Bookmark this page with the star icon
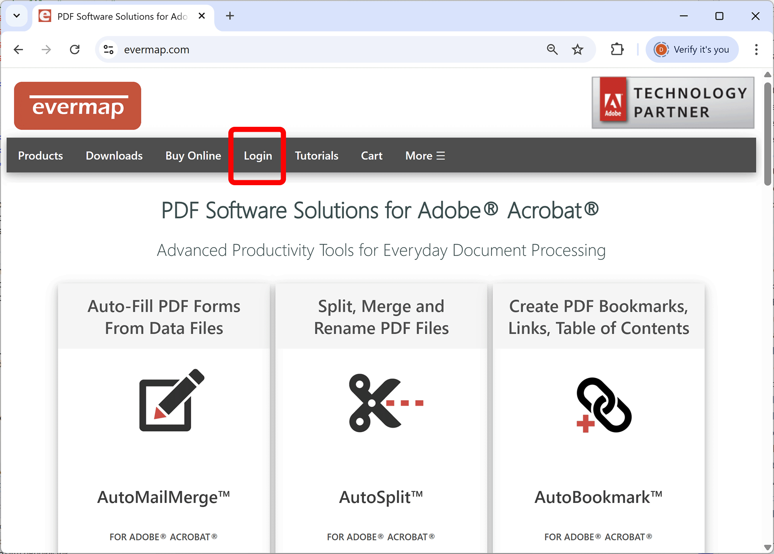 coord(577,49)
